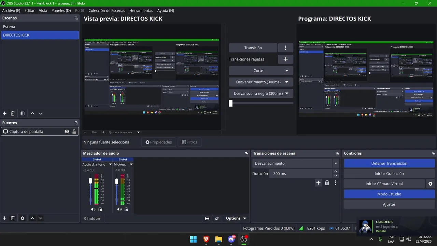Open Vista menu
Screen dimensions: 437x246
43,11
